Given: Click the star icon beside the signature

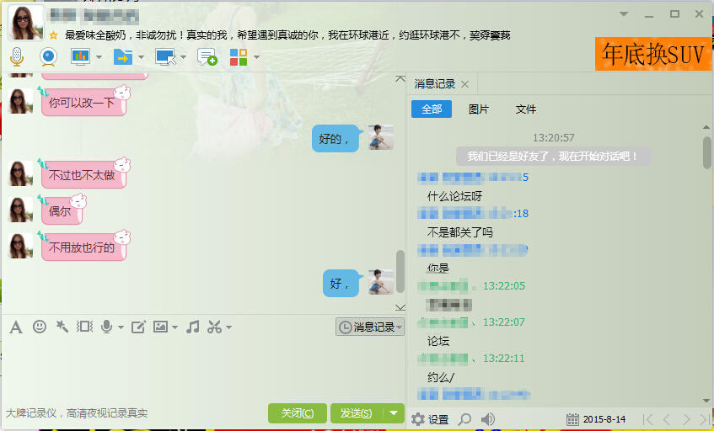Looking at the screenshot, I should pos(54,35).
